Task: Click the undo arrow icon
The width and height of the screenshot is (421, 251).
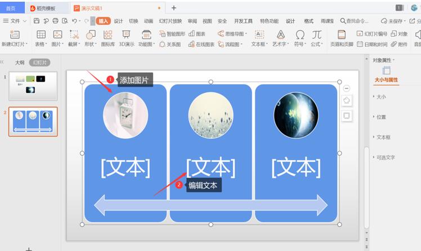Action: (x=75, y=21)
